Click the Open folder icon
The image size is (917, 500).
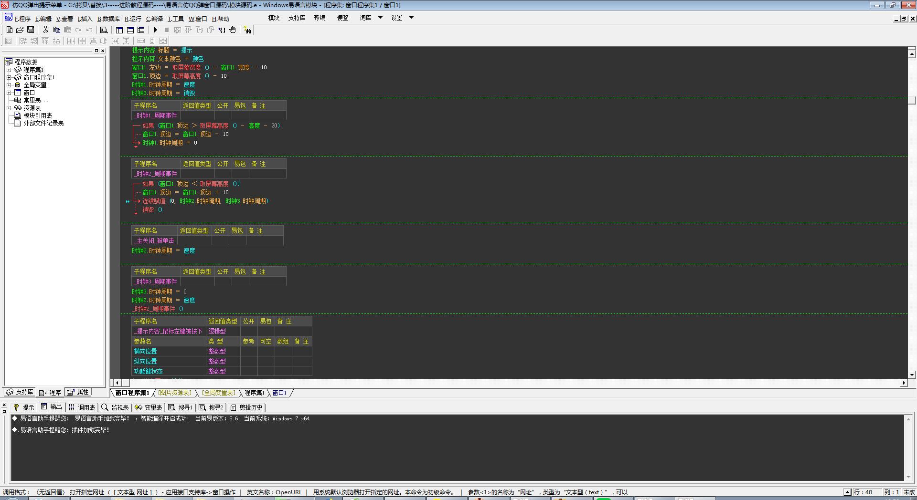coord(20,30)
